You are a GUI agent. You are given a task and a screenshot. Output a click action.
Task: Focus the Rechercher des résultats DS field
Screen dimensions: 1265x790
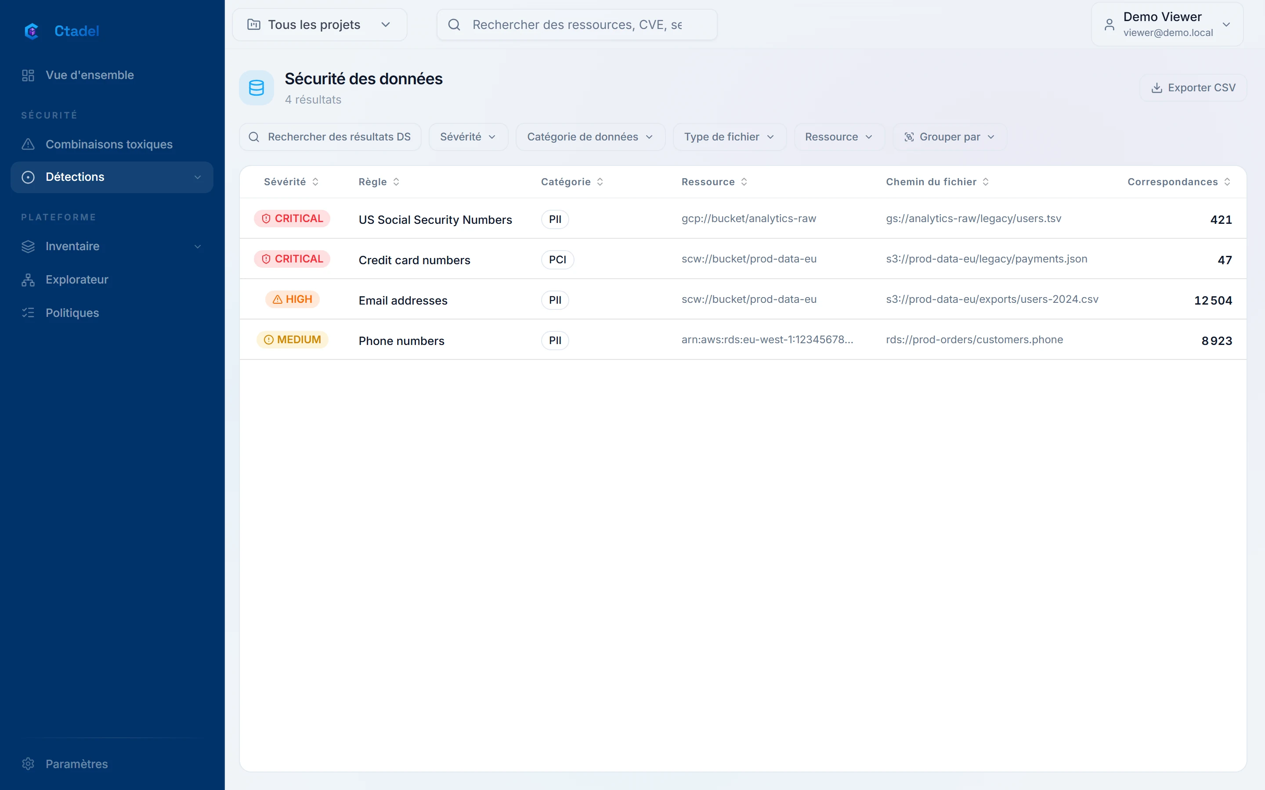(x=330, y=137)
